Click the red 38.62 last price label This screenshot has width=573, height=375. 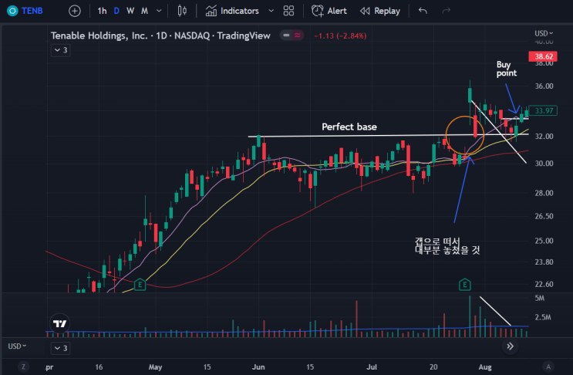543,56
